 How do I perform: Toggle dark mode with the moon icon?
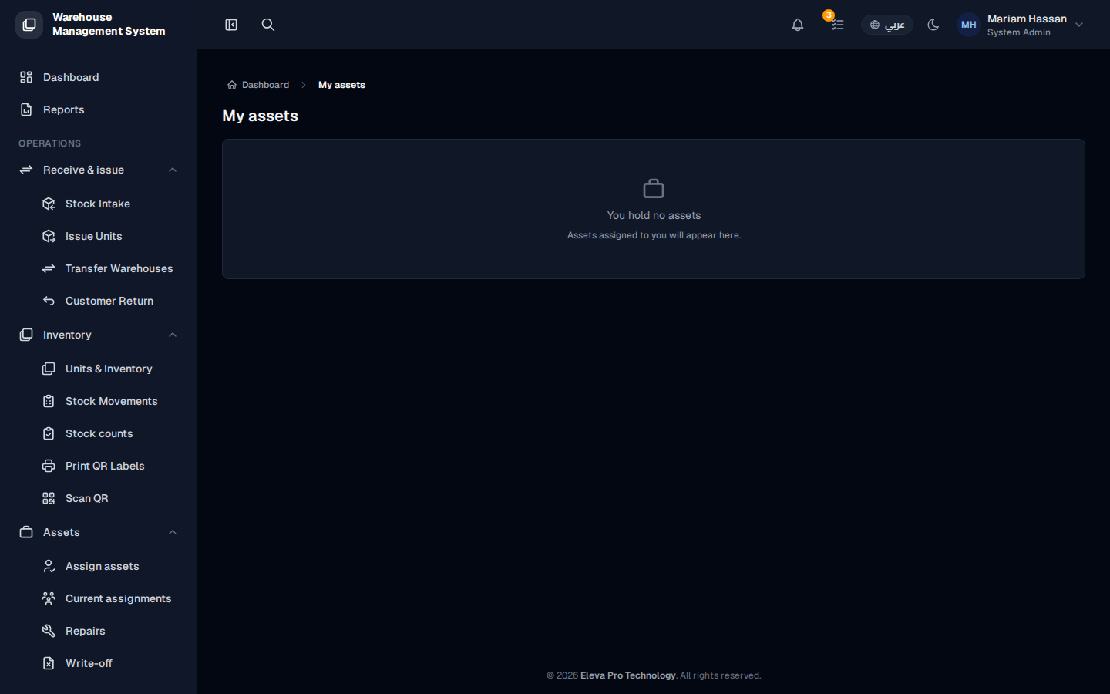(933, 25)
